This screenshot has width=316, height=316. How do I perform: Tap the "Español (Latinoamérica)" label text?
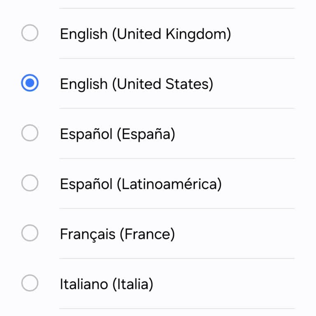[x=141, y=184]
